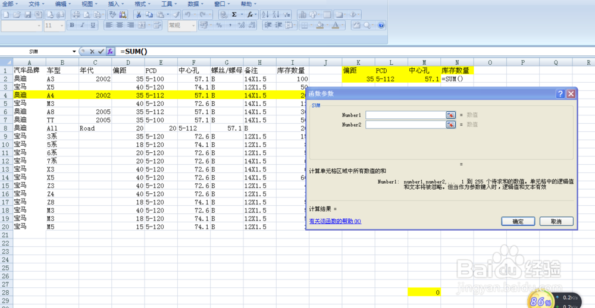Toggle Bold formatting

point(72,26)
